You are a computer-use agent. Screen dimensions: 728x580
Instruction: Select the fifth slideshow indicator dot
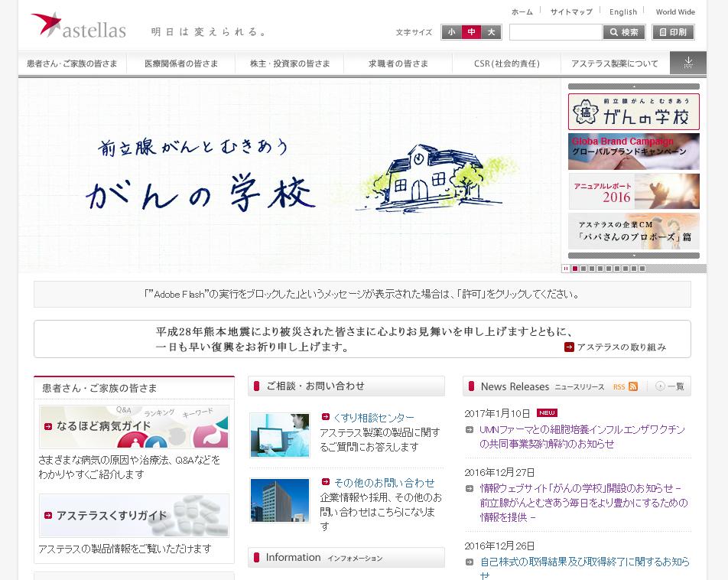coord(608,269)
